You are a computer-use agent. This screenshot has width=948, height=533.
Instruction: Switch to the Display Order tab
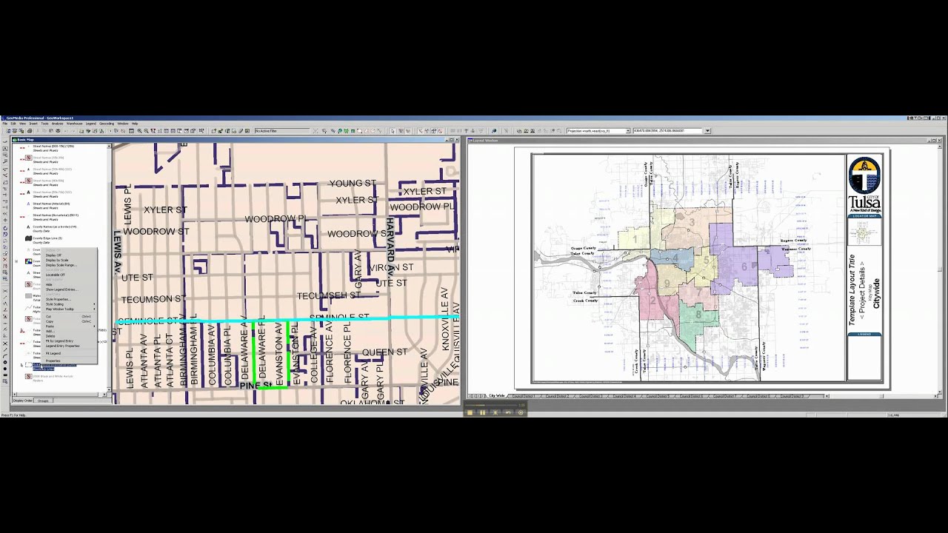click(23, 400)
